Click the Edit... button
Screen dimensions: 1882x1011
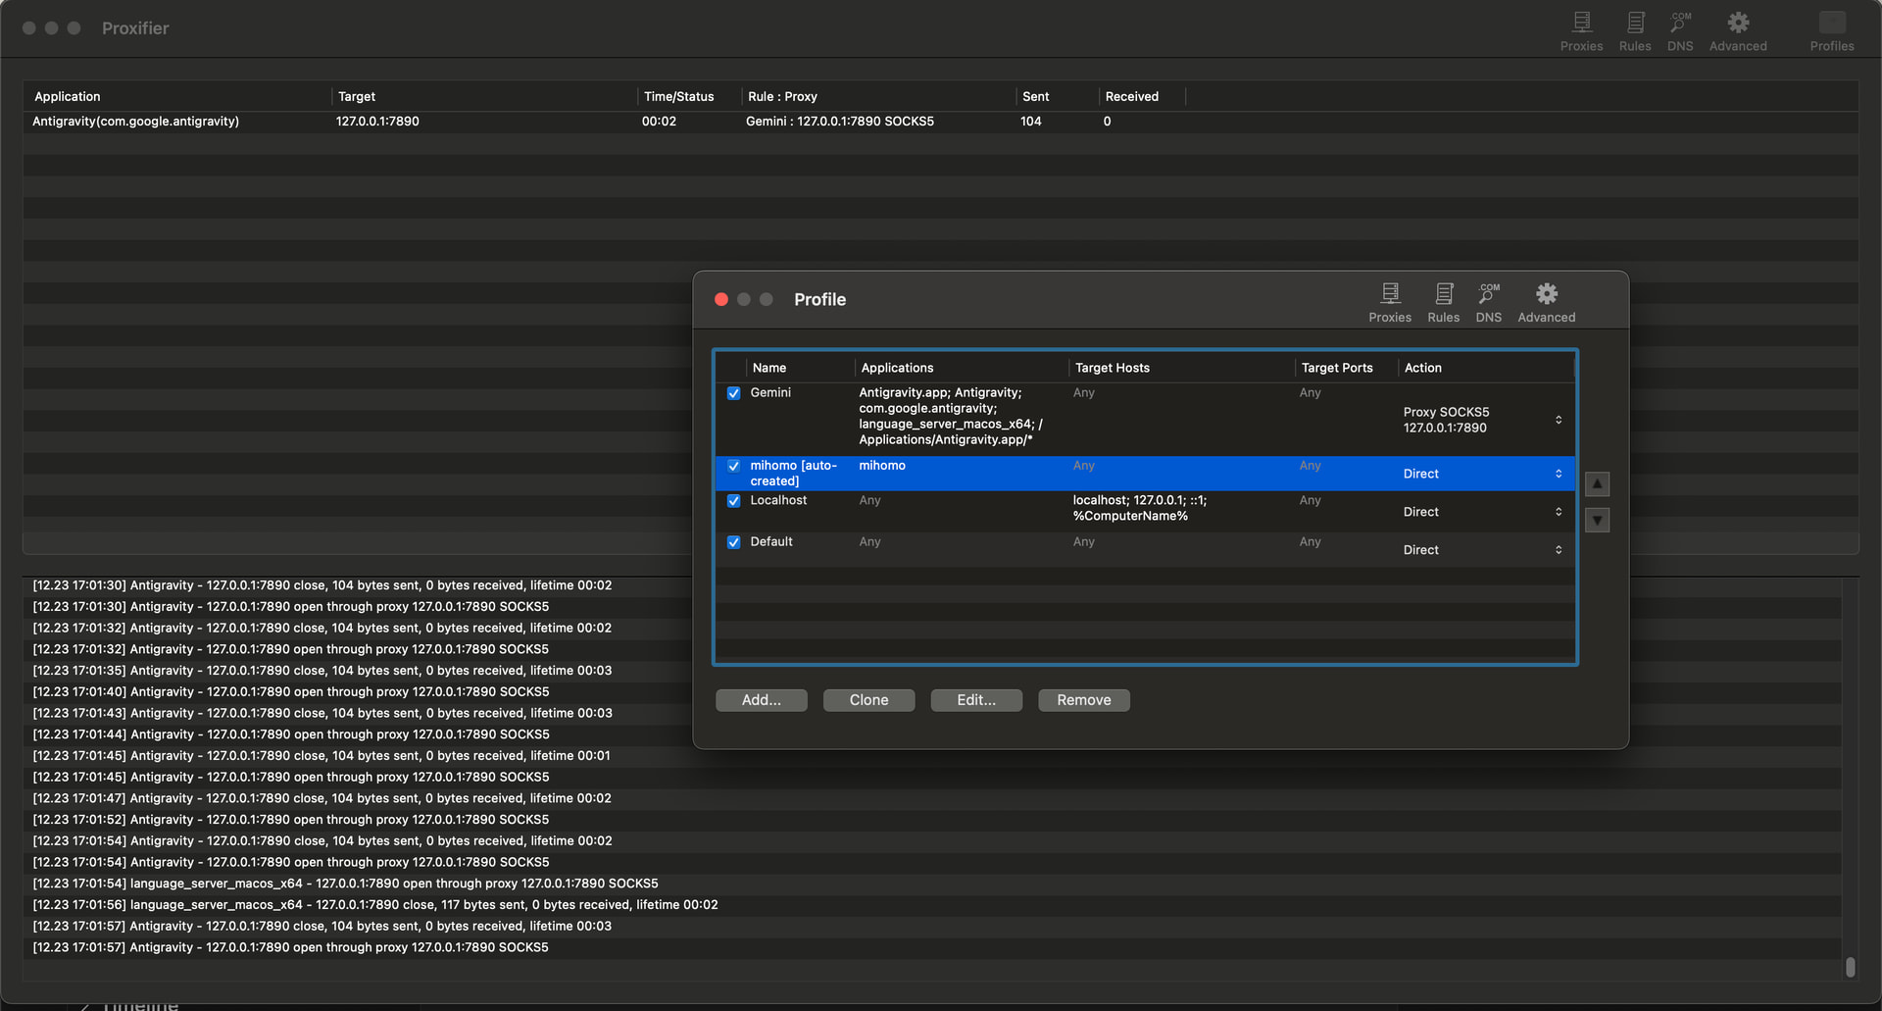[976, 700]
